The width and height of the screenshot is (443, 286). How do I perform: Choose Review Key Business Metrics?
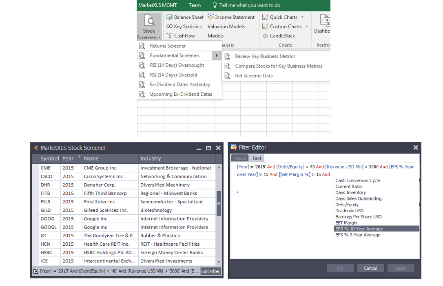click(276, 56)
